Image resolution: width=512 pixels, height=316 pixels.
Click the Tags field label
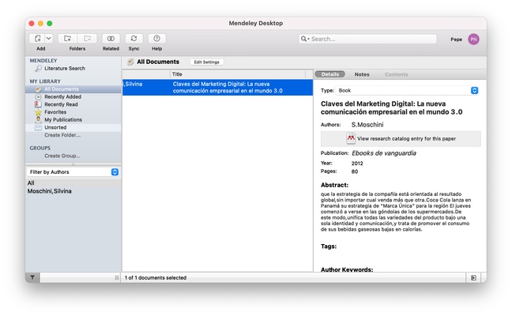click(x=329, y=246)
